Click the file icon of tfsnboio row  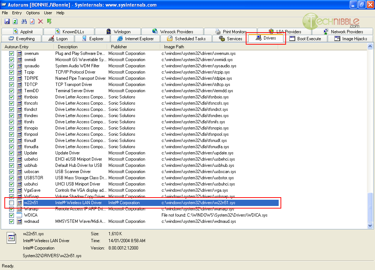[19, 97]
